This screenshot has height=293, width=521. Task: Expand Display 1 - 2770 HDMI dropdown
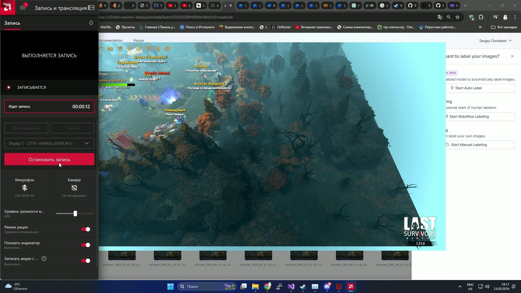(x=49, y=143)
